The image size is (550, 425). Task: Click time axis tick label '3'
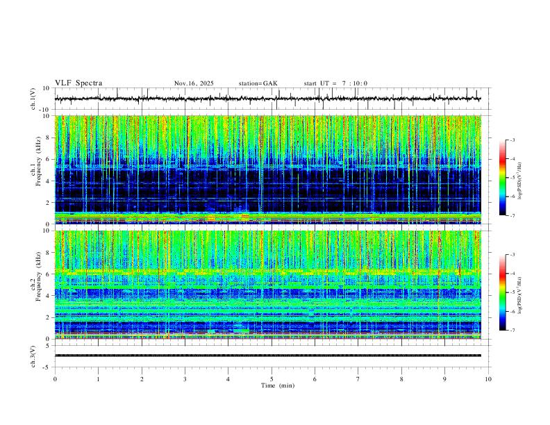click(x=185, y=379)
